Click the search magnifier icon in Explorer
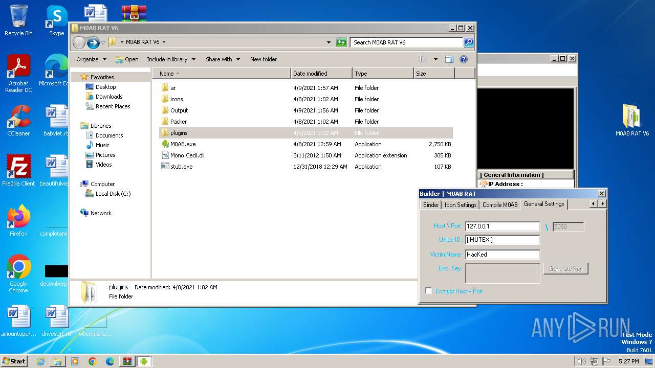655x368 pixels. [468, 42]
